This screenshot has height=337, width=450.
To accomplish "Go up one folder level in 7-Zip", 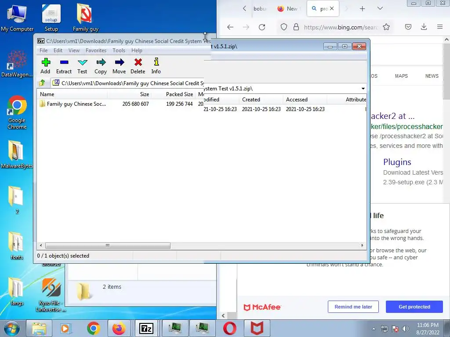I will (x=42, y=83).
